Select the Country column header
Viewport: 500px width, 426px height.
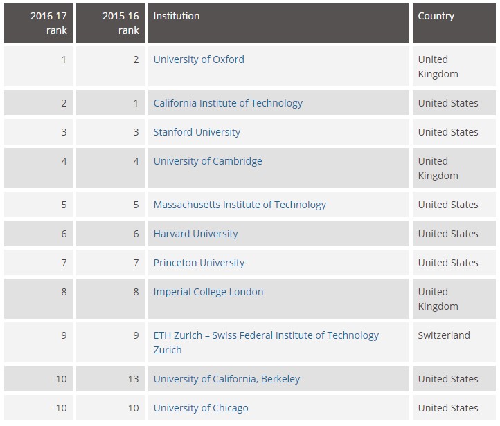tap(436, 16)
